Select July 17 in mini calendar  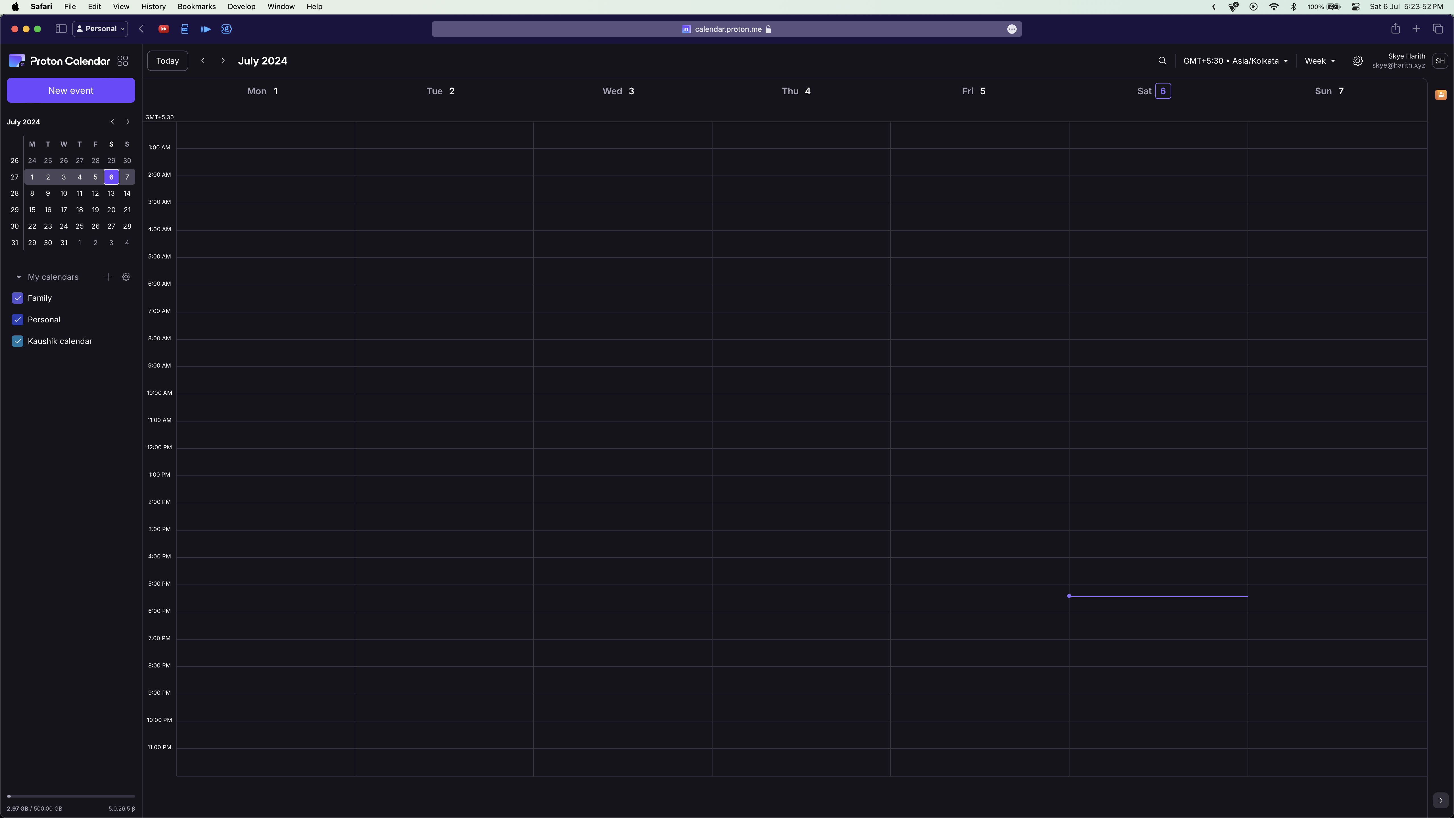64,210
